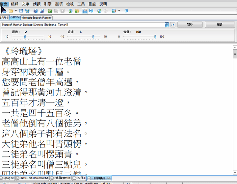
Task: Switch to Microsoft Speech Platform tab
Action: coord(37,18)
